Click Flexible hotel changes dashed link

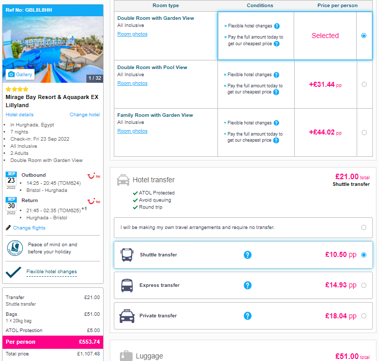[x=51, y=272]
